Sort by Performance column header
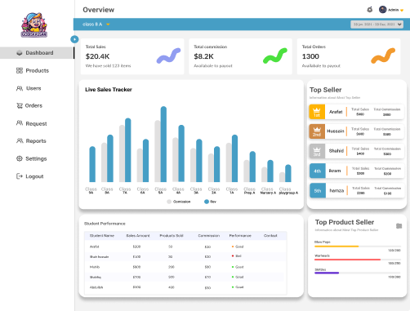 [x=240, y=236]
